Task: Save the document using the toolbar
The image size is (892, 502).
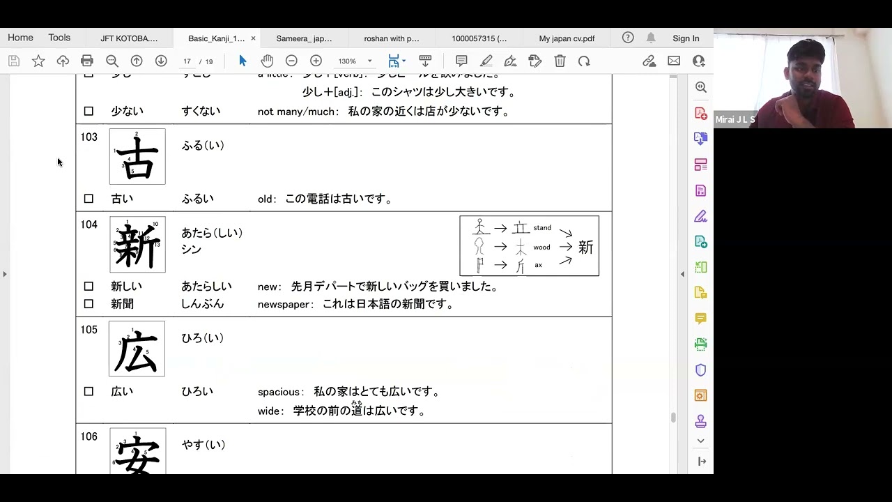Action: tap(13, 61)
